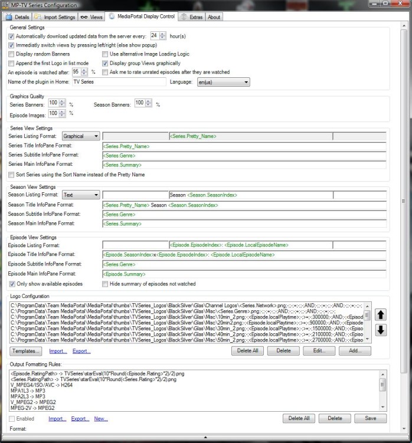
Task: Open the Details tab
Action: point(18,17)
